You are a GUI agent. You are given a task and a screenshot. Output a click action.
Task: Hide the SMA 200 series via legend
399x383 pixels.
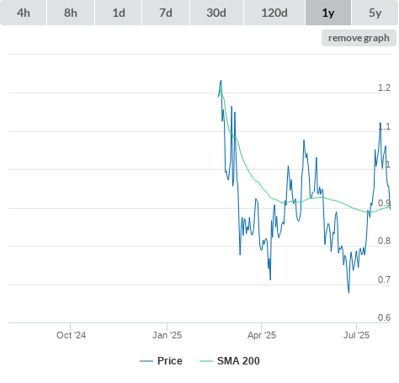coord(238,361)
